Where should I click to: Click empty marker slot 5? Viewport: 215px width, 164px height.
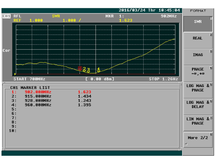tap(14, 109)
